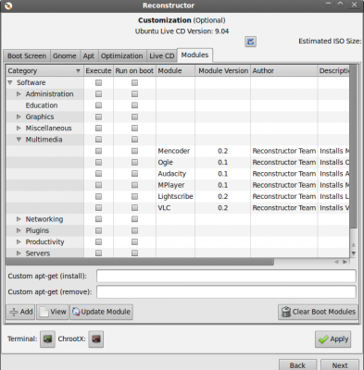Click the Update Module button

click(101, 312)
